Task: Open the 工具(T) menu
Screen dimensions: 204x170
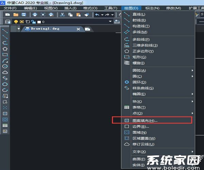Action: (111, 8)
